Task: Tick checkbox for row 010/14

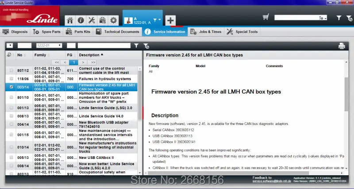Action: pyautogui.click(x=12, y=147)
